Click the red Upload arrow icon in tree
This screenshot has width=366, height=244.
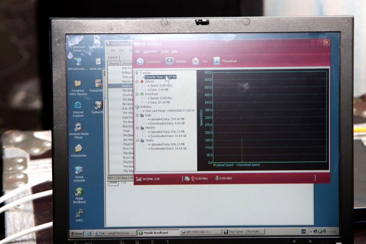(142, 81)
